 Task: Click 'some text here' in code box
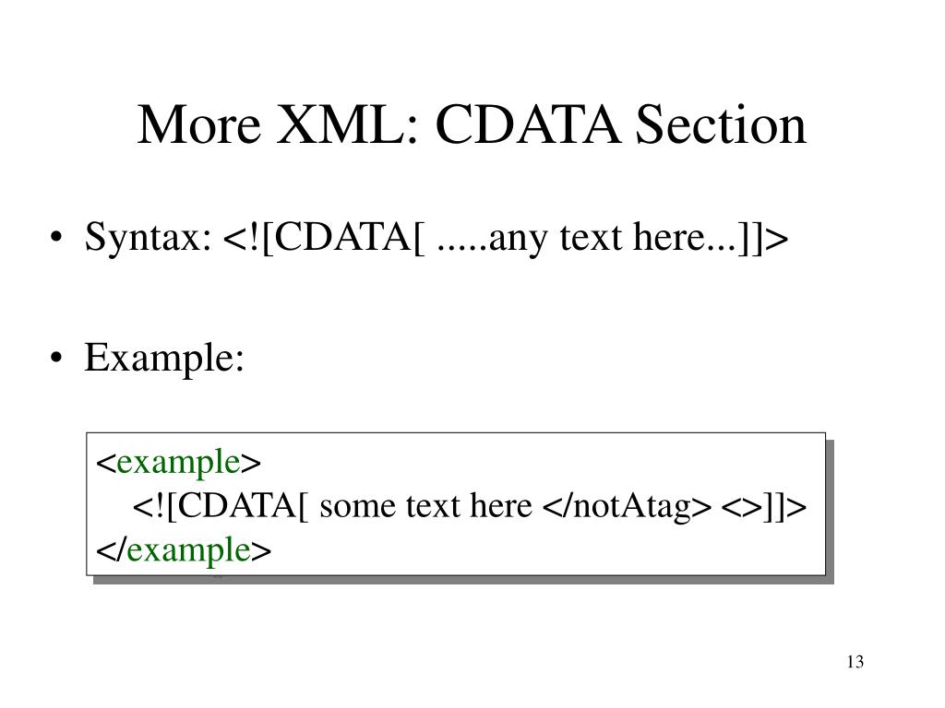pos(426,506)
